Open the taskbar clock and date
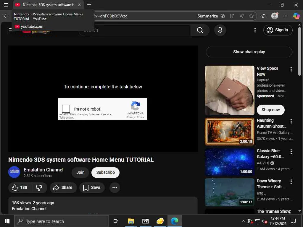The image size is (303, 227). (x=278, y=221)
